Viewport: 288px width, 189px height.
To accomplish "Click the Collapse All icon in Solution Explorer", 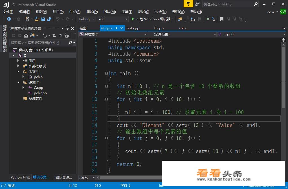I will pos(60,36).
